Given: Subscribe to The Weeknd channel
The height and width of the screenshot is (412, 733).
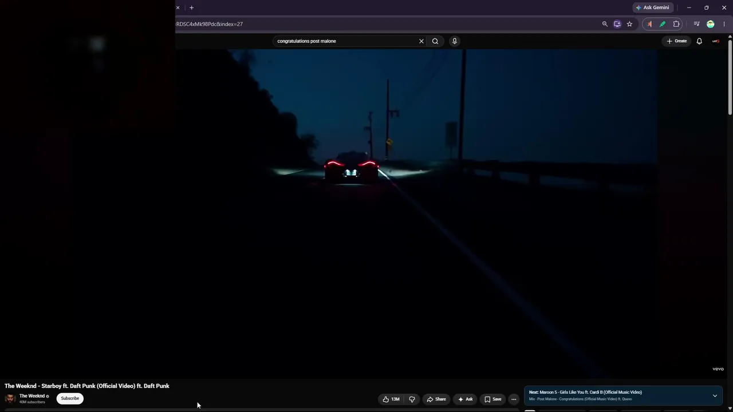Looking at the screenshot, I should point(70,398).
